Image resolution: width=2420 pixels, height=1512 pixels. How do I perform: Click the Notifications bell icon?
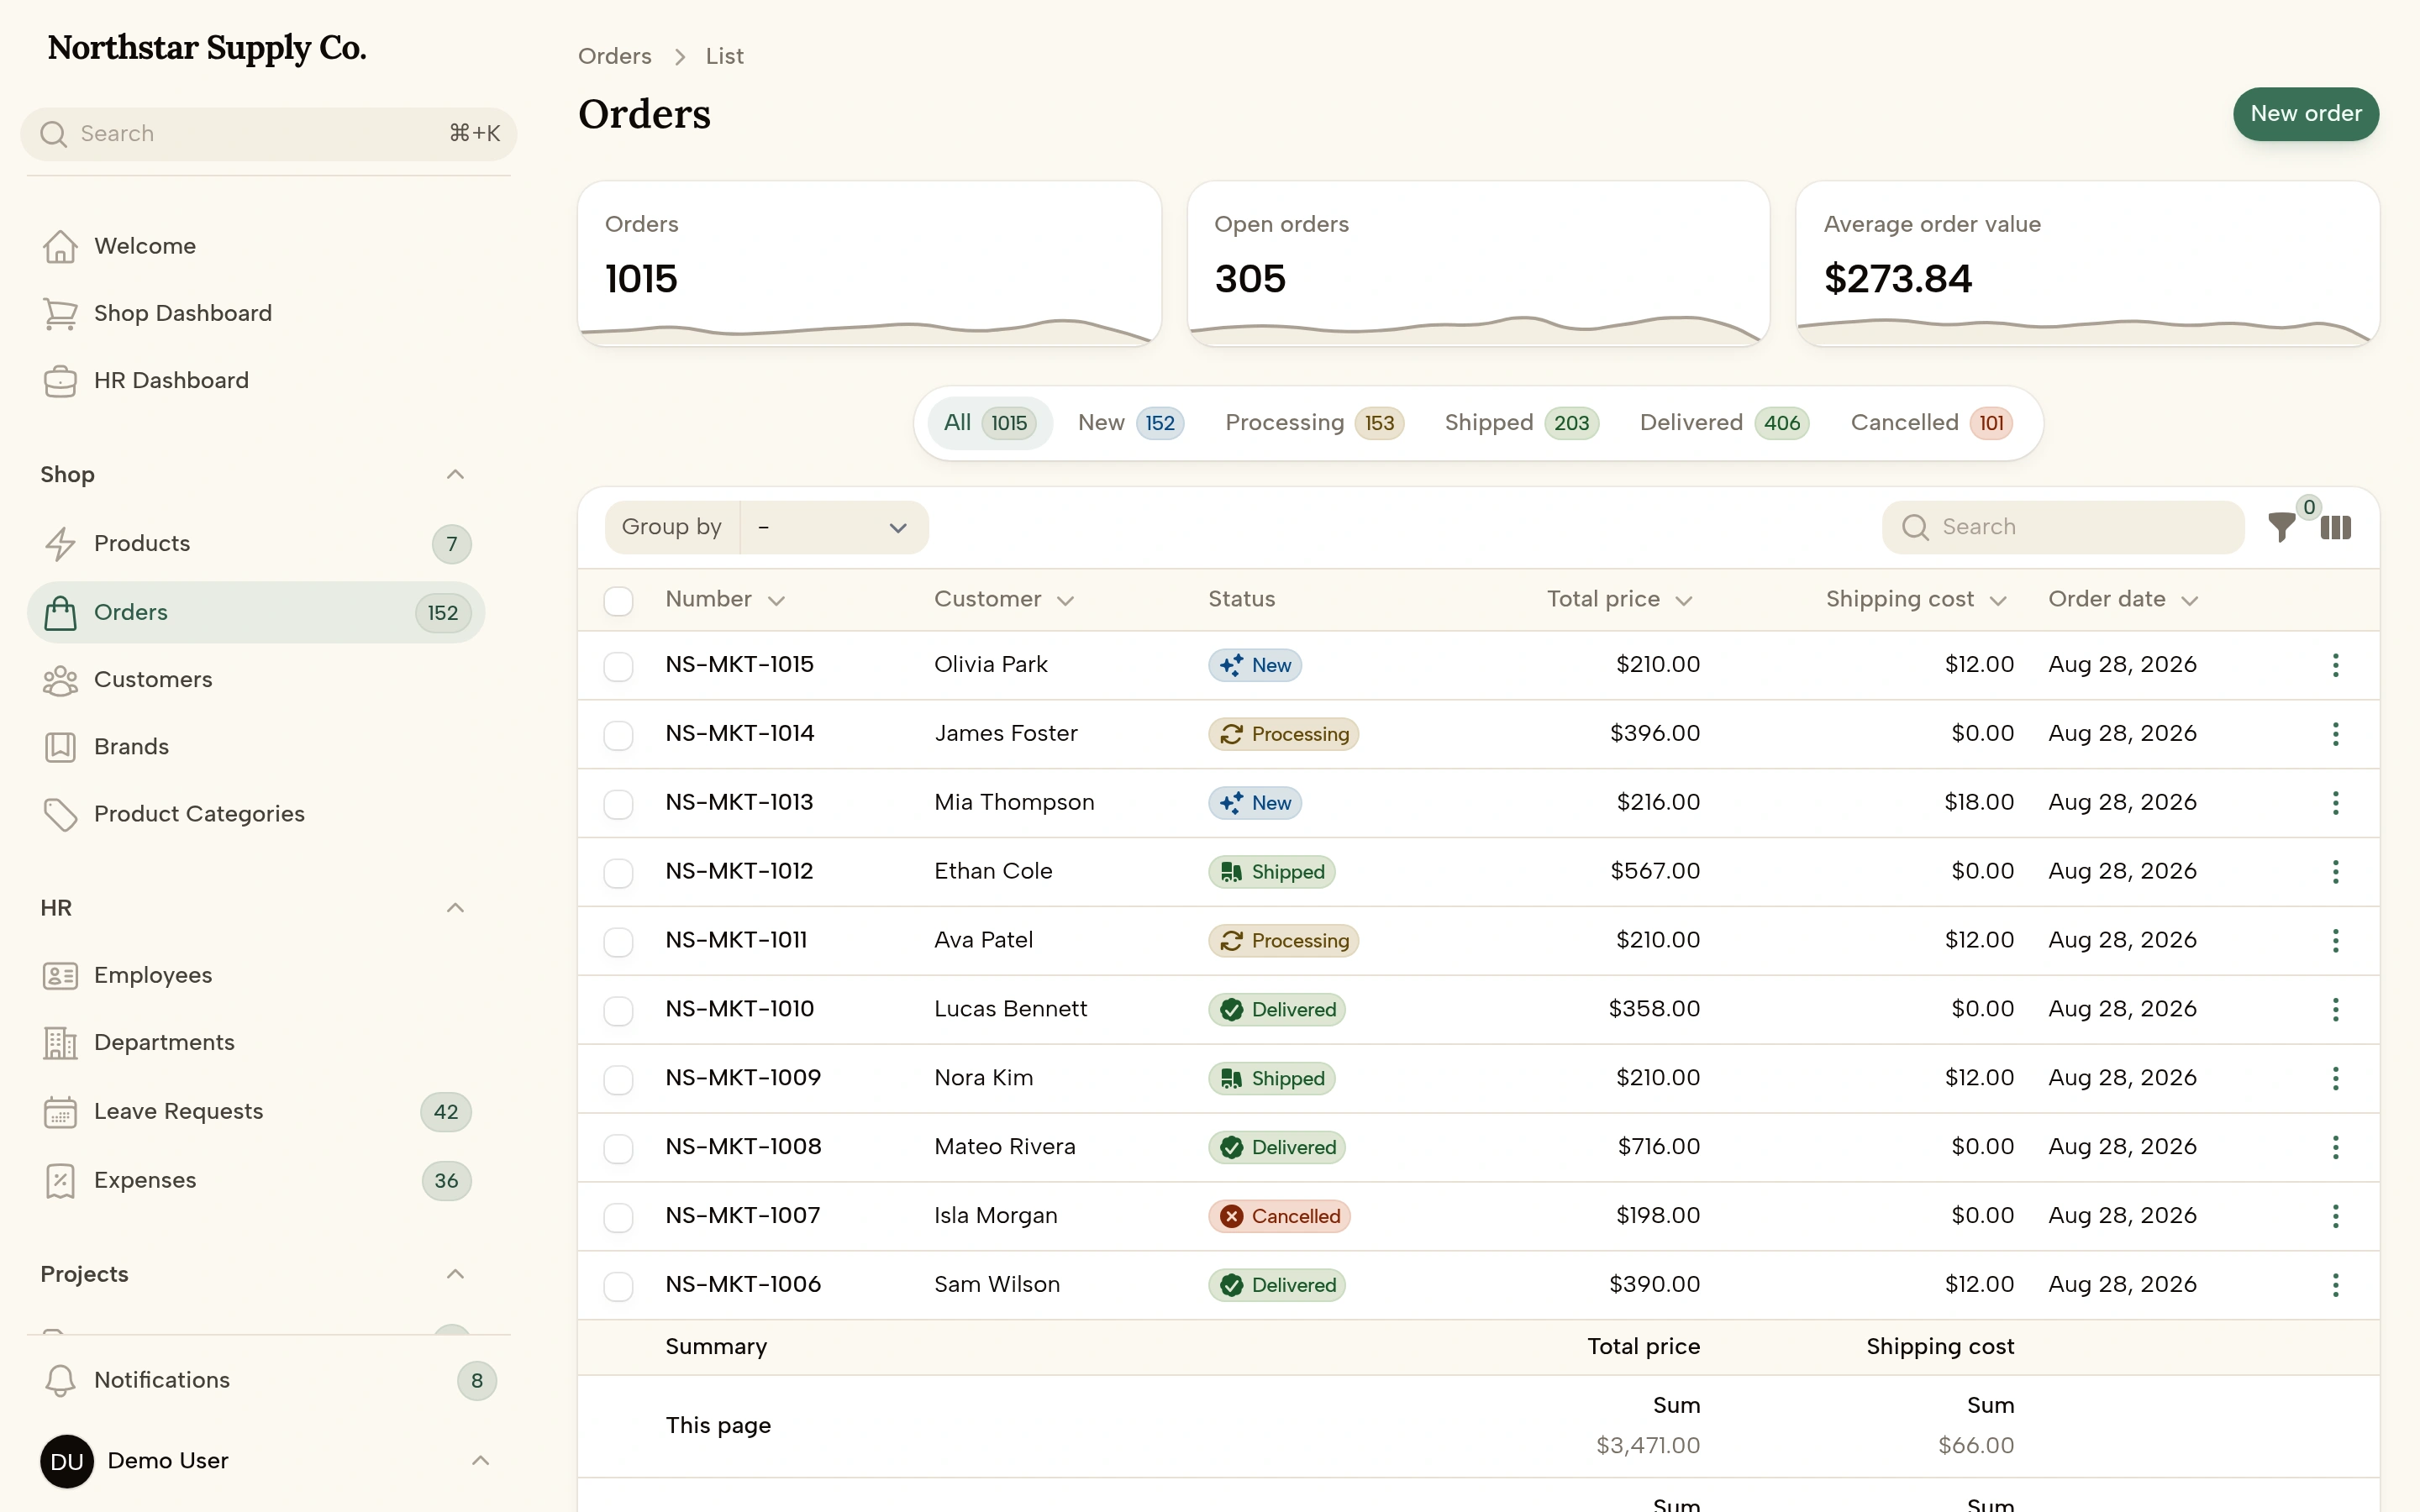coord(60,1380)
